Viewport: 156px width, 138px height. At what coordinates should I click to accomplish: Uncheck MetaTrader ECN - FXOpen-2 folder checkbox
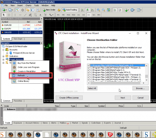tap(89, 68)
